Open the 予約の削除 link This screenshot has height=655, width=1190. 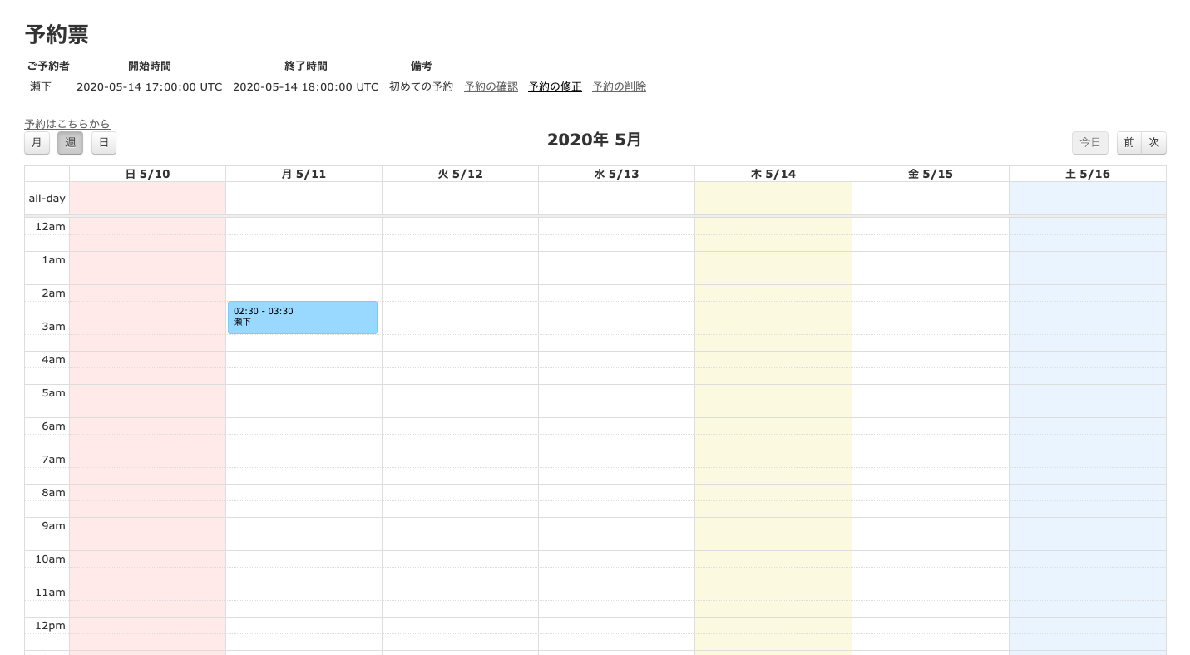(619, 86)
